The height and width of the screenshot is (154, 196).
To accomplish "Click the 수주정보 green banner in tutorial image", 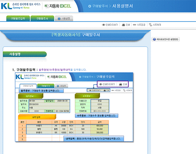I will coord(87,96).
